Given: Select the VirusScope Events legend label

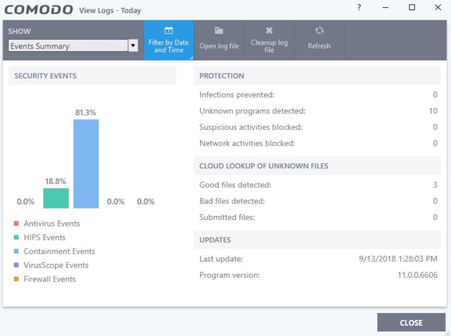Looking at the screenshot, I should click(x=56, y=265).
